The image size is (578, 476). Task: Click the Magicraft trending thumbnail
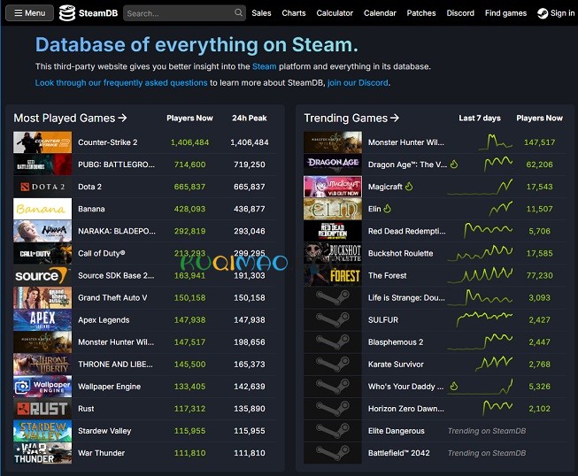(x=333, y=187)
